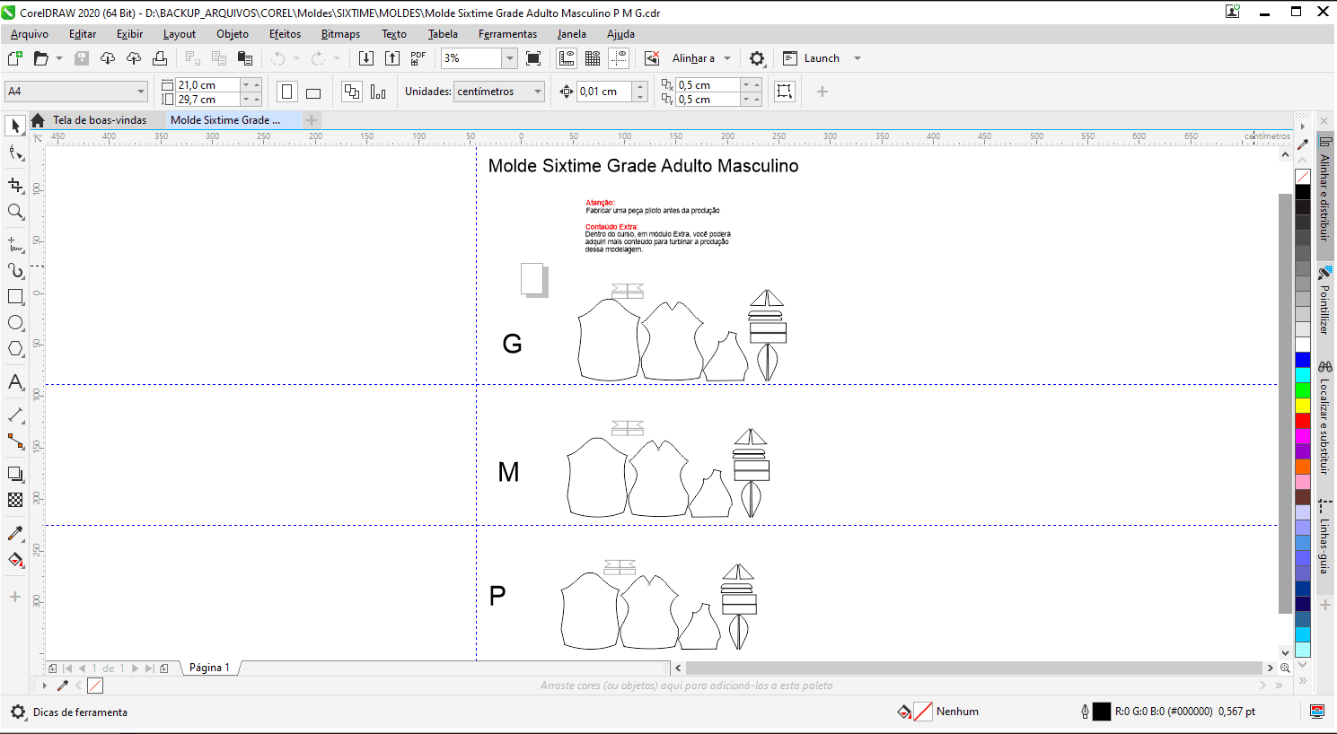Open the Objeto menu
The width and height of the screenshot is (1337, 734).
[233, 34]
